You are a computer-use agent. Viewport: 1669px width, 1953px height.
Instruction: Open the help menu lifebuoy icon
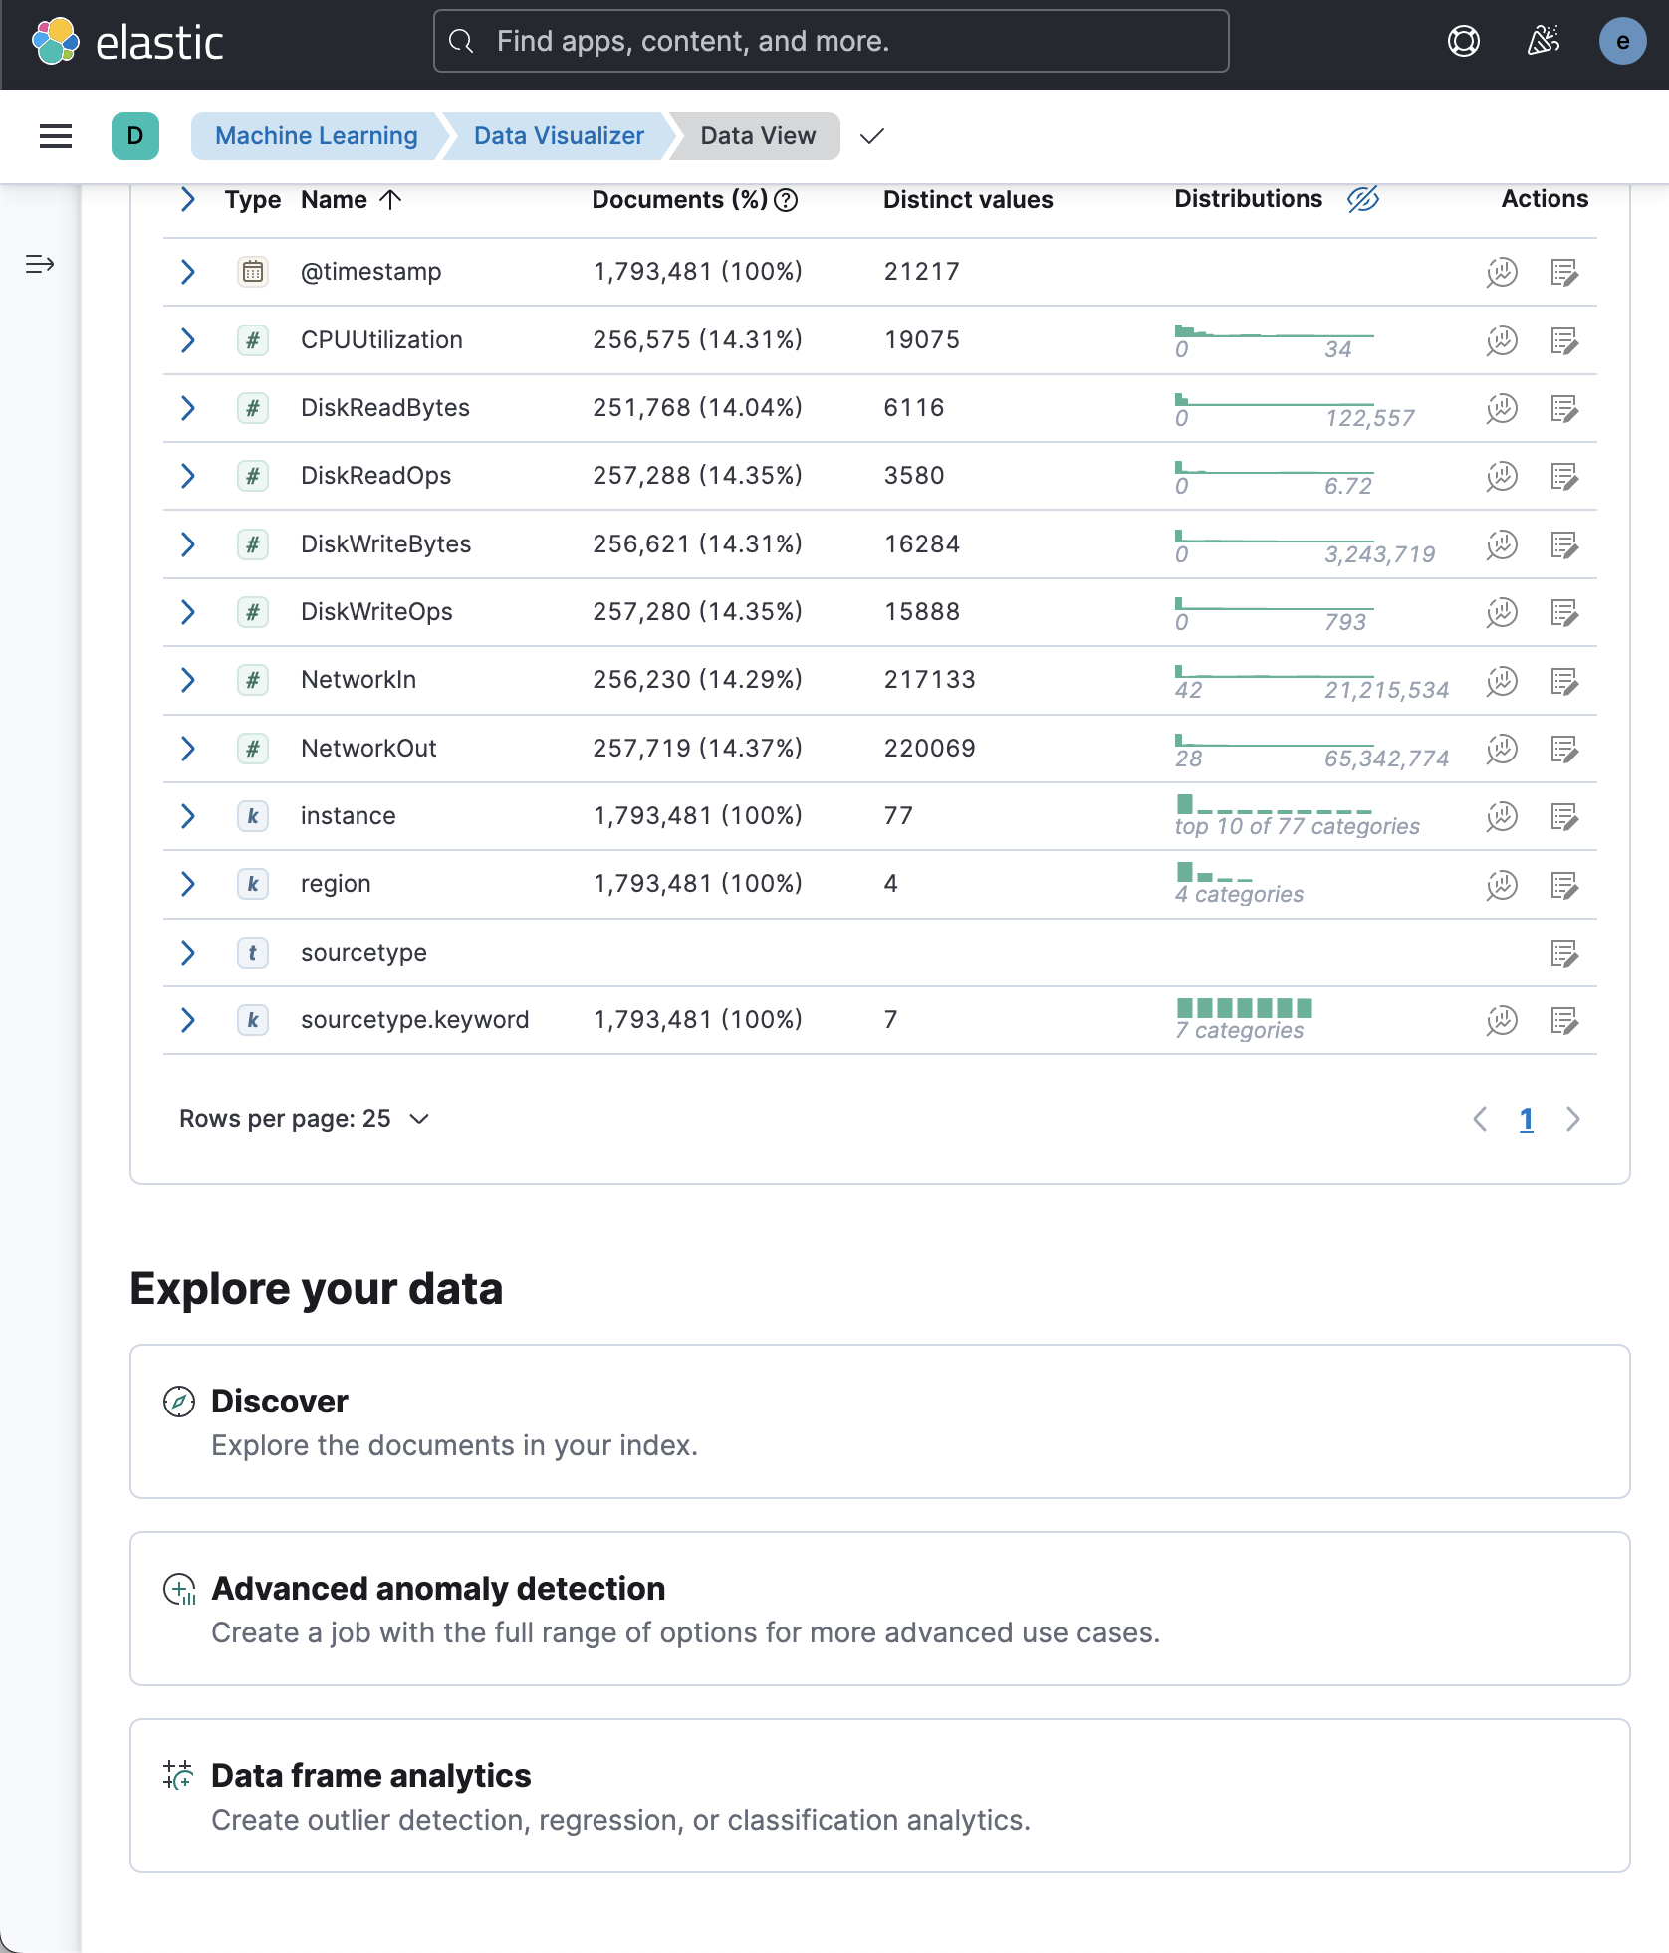pyautogui.click(x=1463, y=41)
